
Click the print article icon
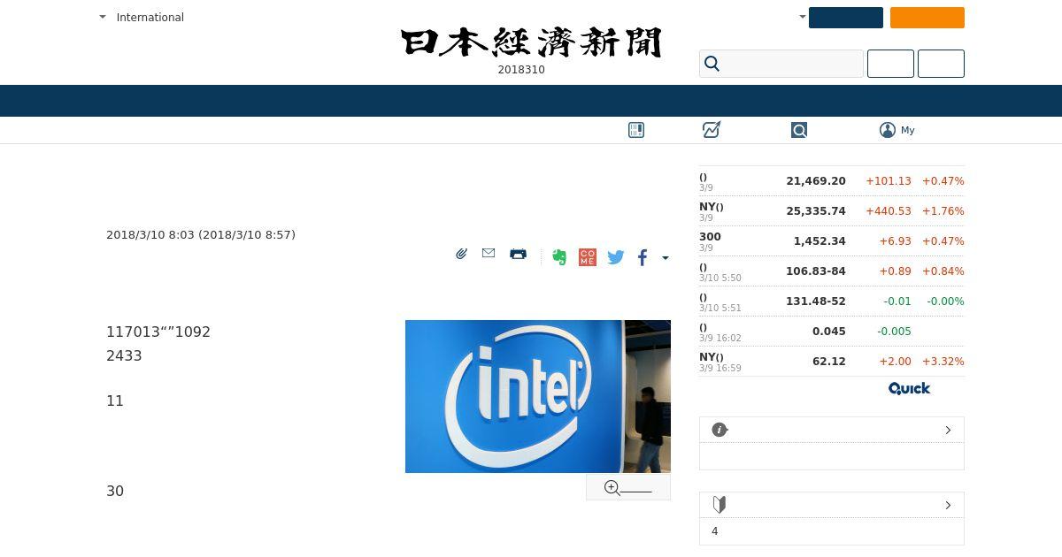point(519,254)
